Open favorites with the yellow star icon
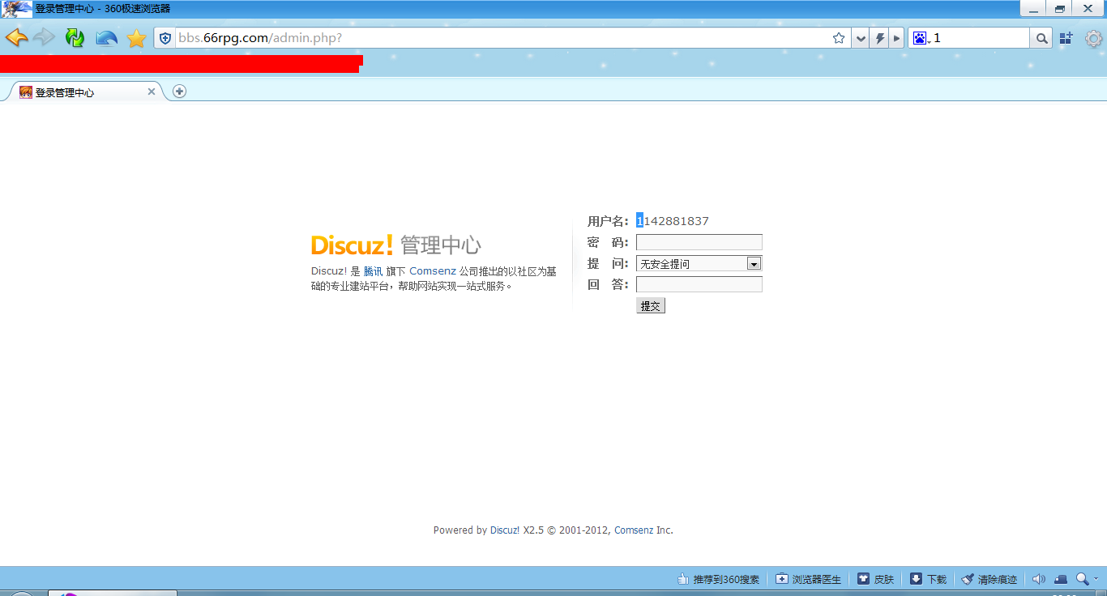This screenshot has height=596, width=1107. [x=137, y=38]
